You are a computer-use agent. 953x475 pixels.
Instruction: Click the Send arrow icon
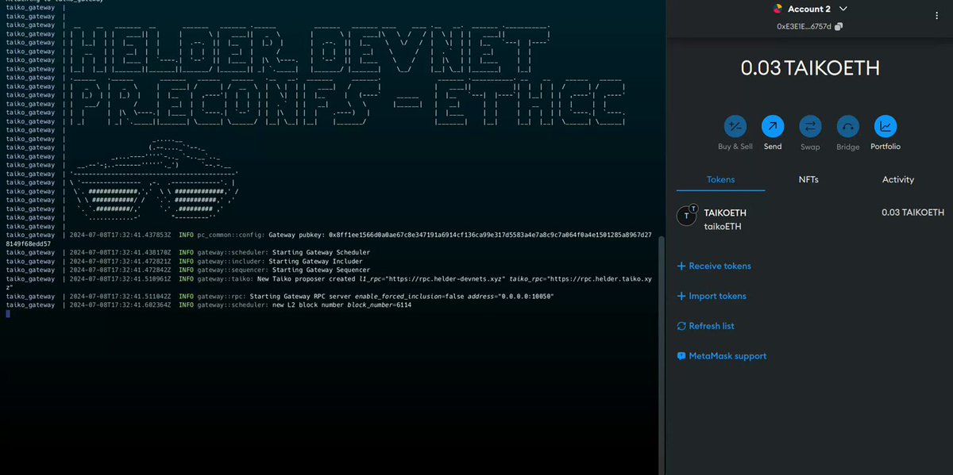[773, 126]
